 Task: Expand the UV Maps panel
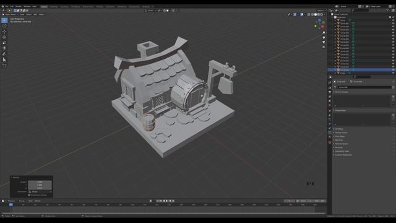coord(339,129)
